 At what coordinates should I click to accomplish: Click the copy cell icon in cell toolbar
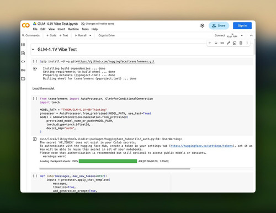(235, 43)
